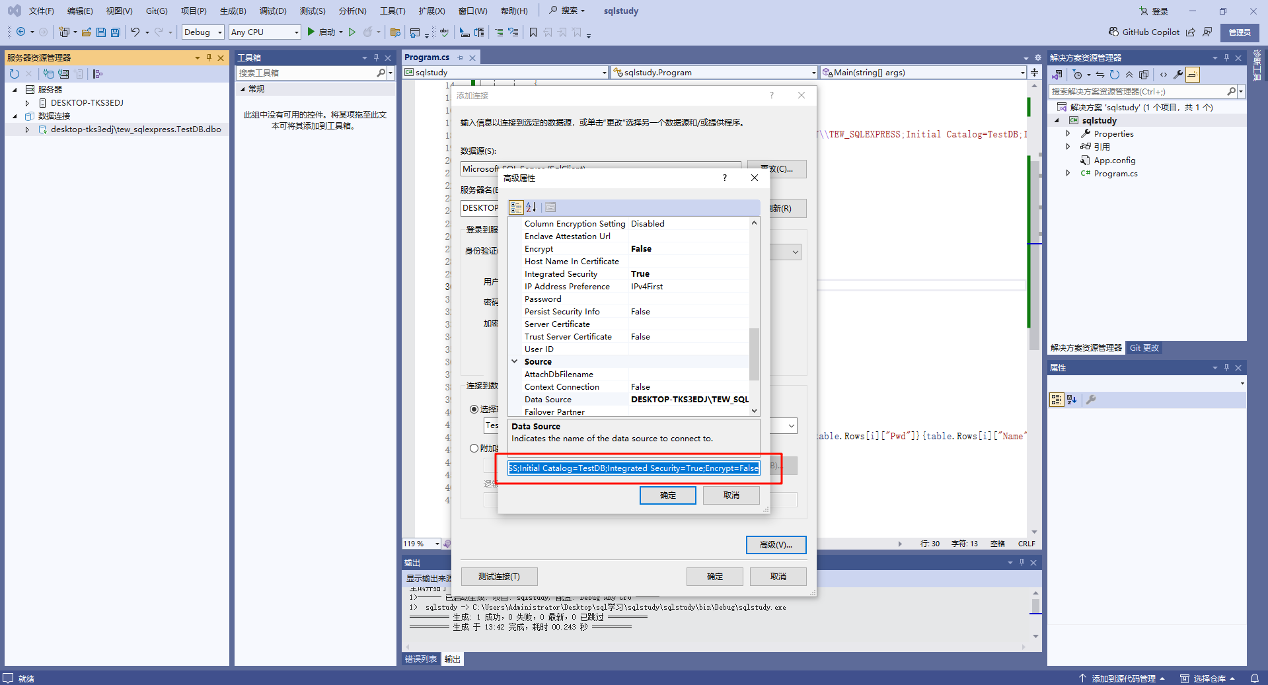
Task: Click Start Without Debugging outline play icon
Action: (352, 32)
